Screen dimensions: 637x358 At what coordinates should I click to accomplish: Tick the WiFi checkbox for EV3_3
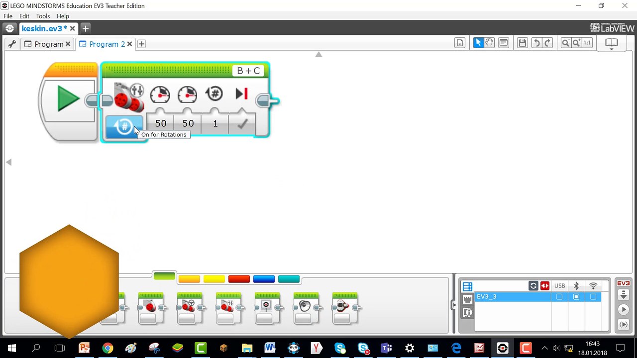click(x=593, y=297)
